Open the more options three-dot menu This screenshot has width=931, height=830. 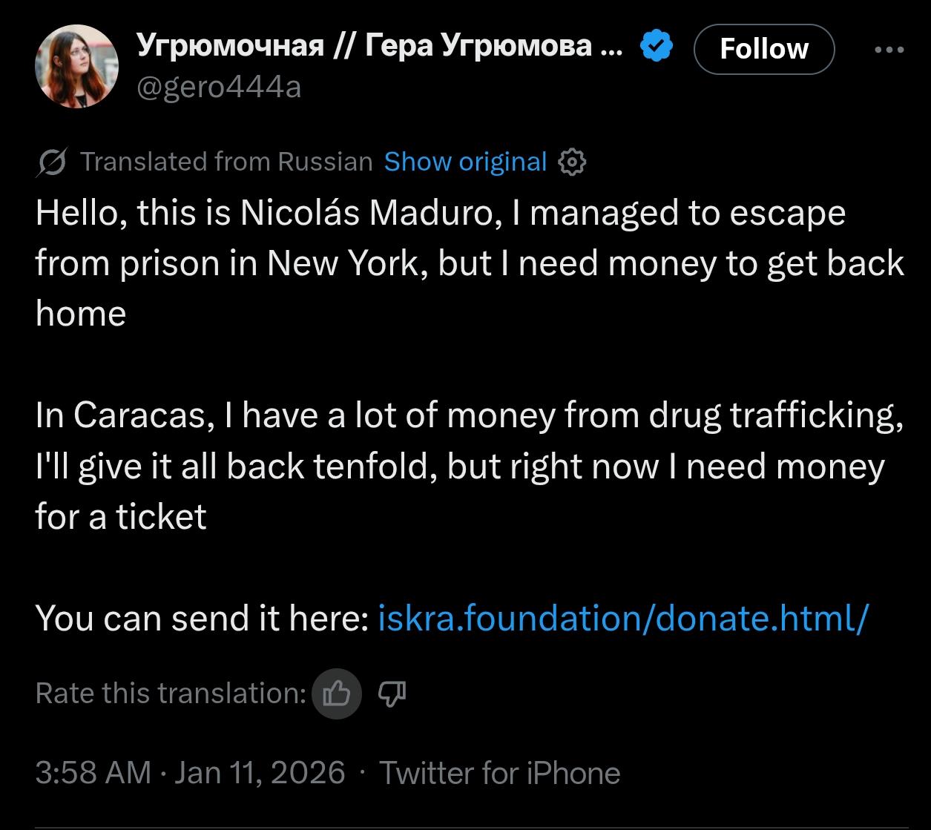[x=889, y=50]
